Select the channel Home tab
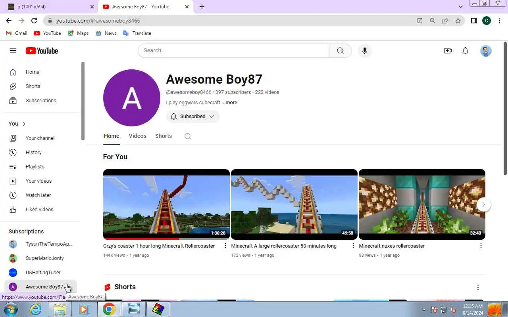This screenshot has width=508, height=317. [112, 136]
